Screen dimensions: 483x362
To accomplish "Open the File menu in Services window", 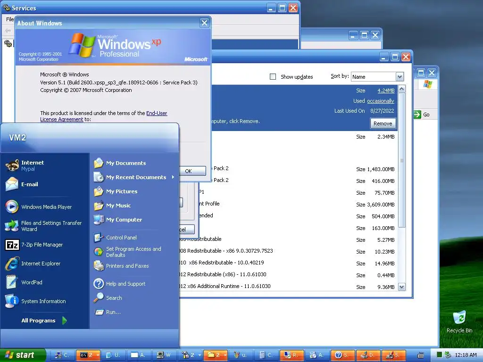I will coord(10,19).
